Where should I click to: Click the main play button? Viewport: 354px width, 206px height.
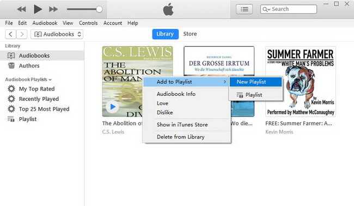38,9
